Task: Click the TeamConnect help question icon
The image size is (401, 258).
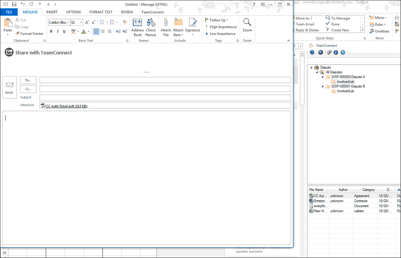Action: pos(343,52)
